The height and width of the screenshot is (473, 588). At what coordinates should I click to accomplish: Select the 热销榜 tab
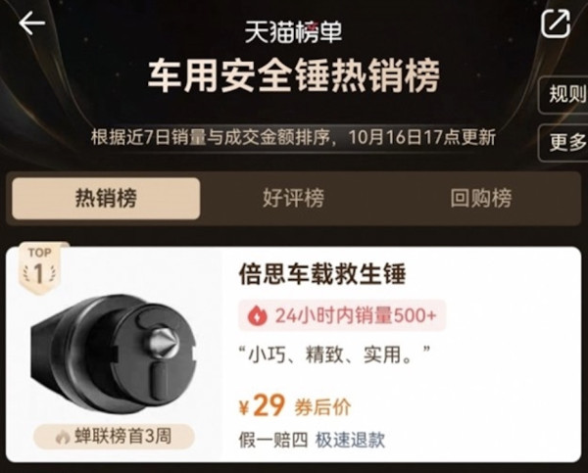106,198
